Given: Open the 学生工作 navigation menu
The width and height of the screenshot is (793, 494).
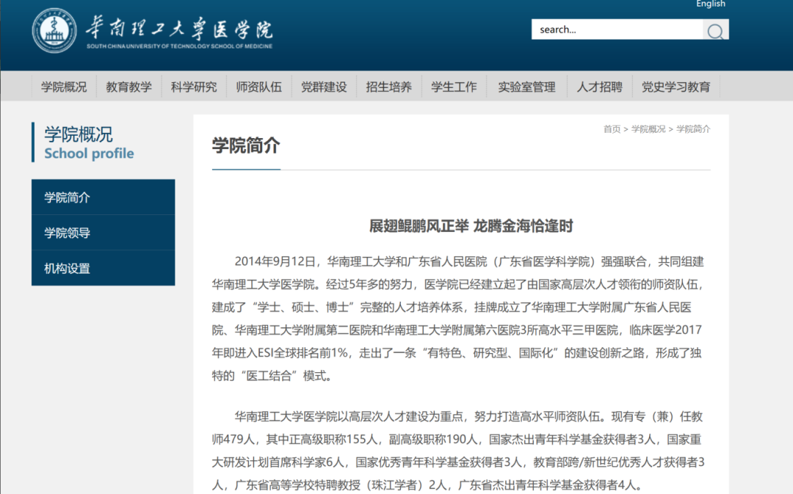Looking at the screenshot, I should tap(455, 87).
